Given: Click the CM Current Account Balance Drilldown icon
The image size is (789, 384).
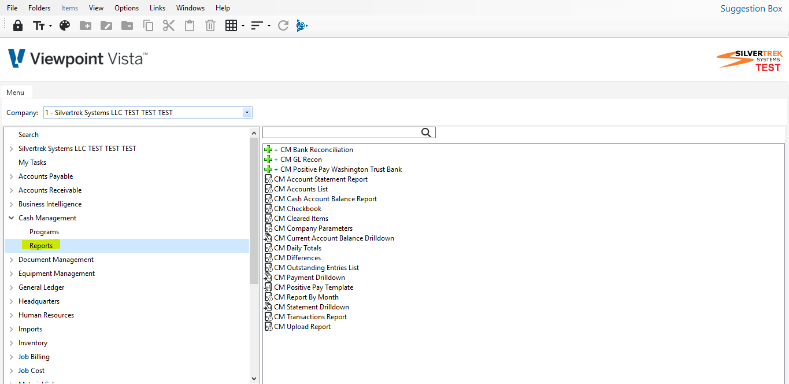Looking at the screenshot, I should point(268,238).
